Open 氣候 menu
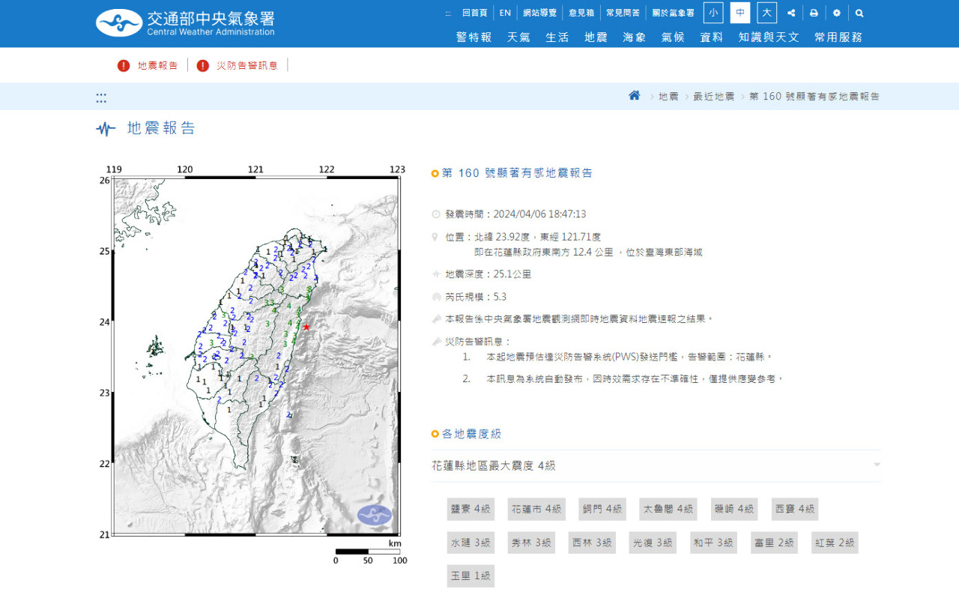The image size is (959, 595). [673, 37]
